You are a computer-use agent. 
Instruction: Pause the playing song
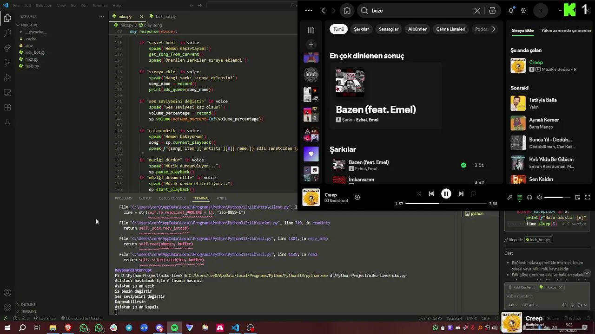[446, 194]
